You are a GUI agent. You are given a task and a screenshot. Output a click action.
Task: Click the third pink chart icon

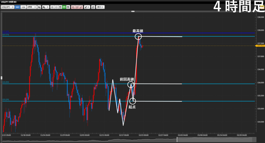tap(81, 7)
